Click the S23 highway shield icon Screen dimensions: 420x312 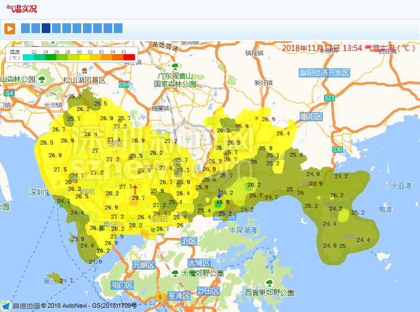(x=329, y=98)
